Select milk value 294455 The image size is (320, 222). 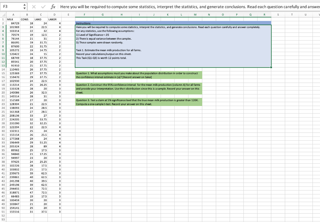tap(13, 189)
